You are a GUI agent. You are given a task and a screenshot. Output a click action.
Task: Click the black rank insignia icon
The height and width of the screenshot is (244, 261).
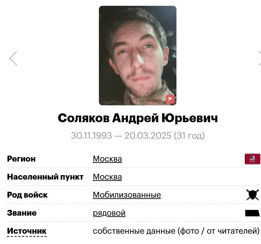tap(252, 213)
